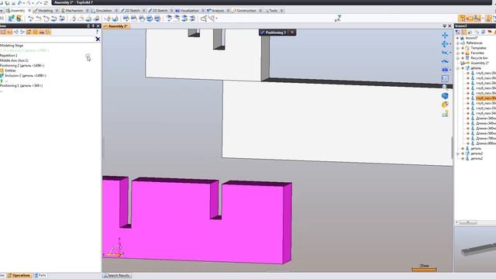
Task: Click the black X under the help icon
Action: tap(98, 39)
